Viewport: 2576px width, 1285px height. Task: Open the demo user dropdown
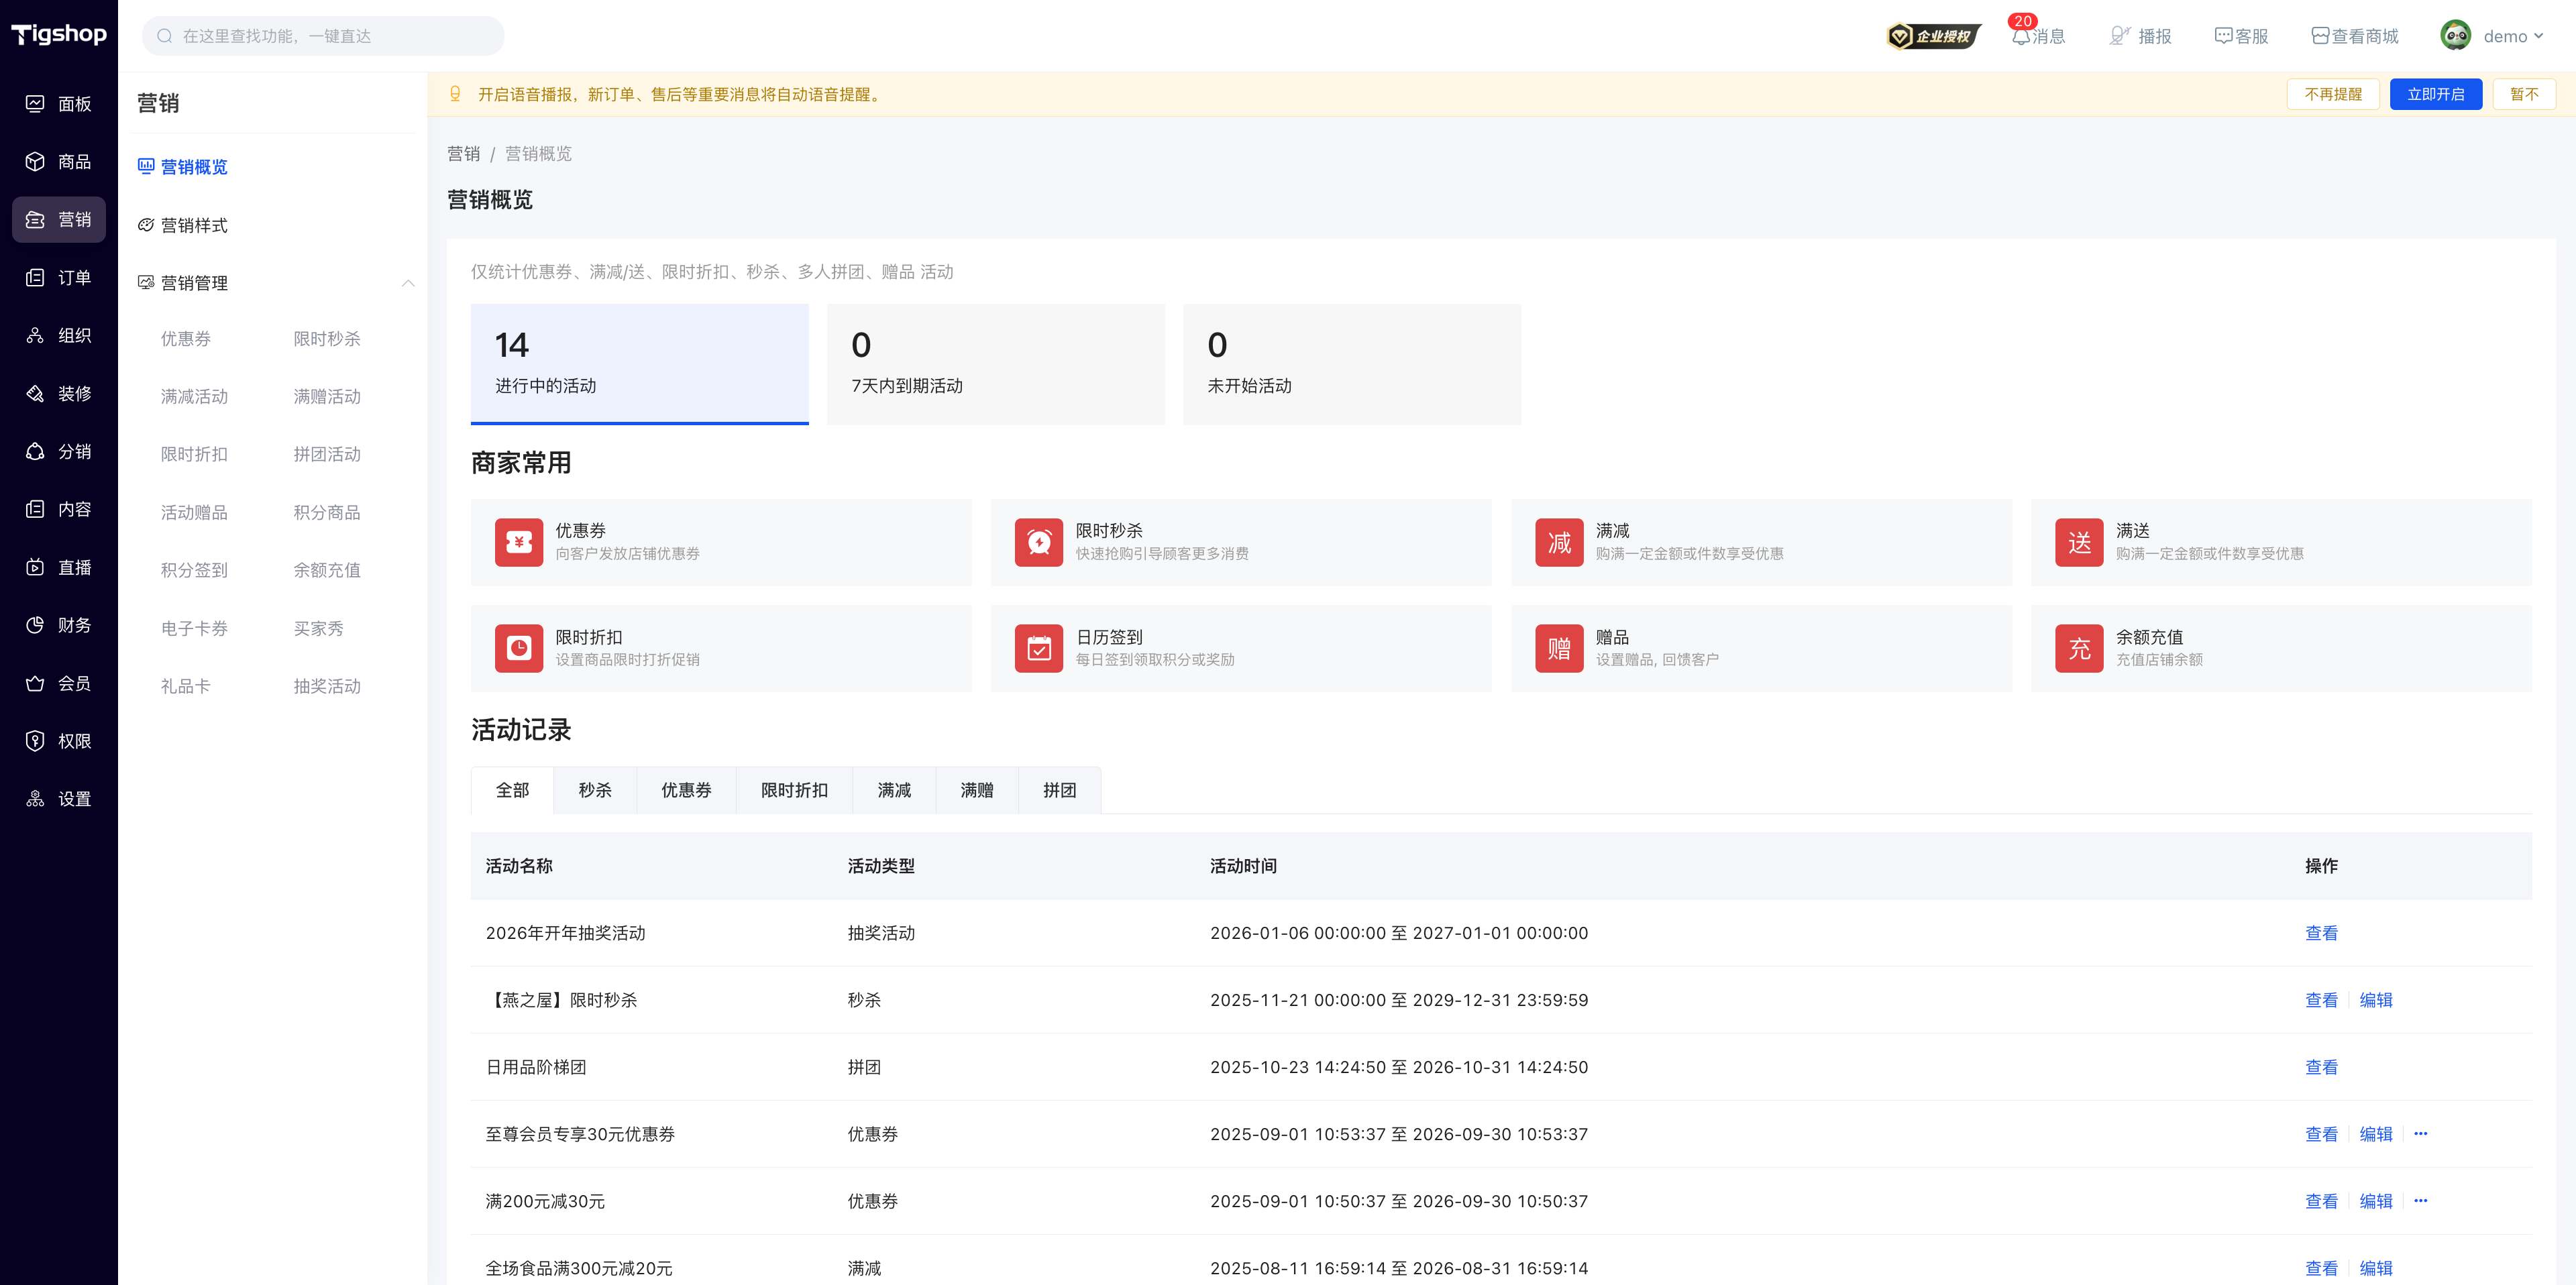tap(2491, 36)
